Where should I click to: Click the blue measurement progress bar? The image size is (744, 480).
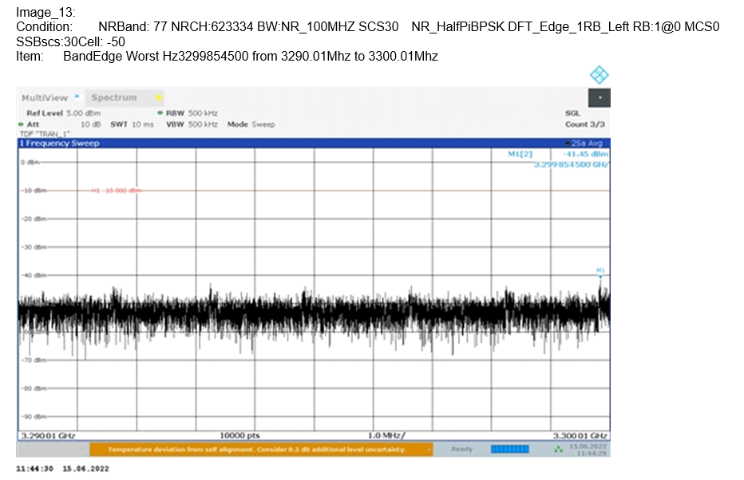510,449
